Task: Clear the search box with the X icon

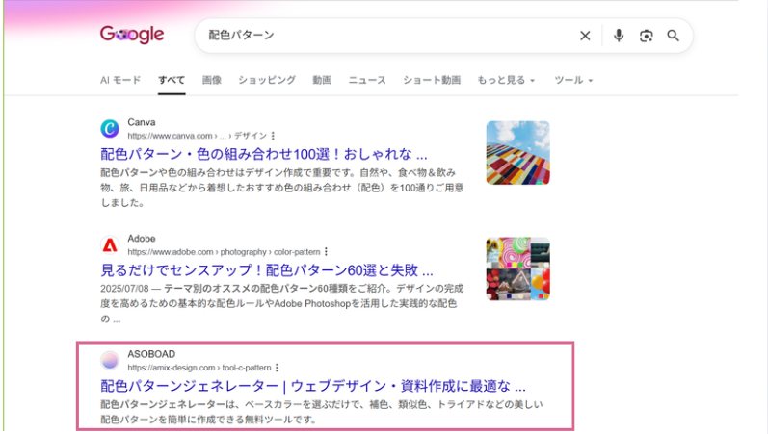Action: [585, 36]
